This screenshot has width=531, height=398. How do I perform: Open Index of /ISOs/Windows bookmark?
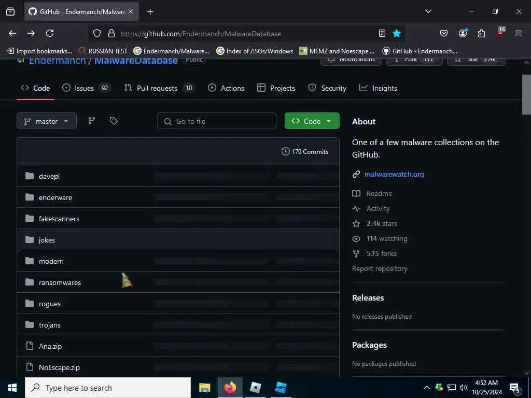pos(255,51)
